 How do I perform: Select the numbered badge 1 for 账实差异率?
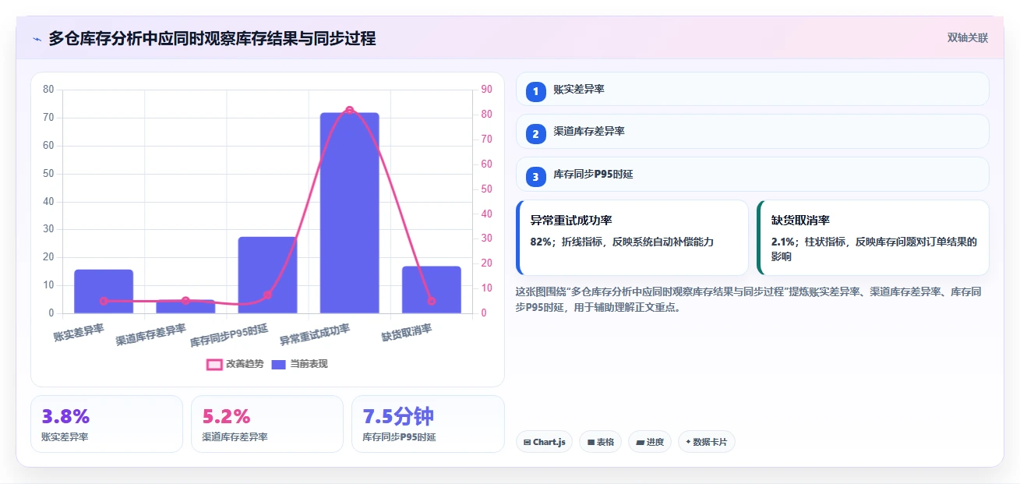pyautogui.click(x=535, y=91)
